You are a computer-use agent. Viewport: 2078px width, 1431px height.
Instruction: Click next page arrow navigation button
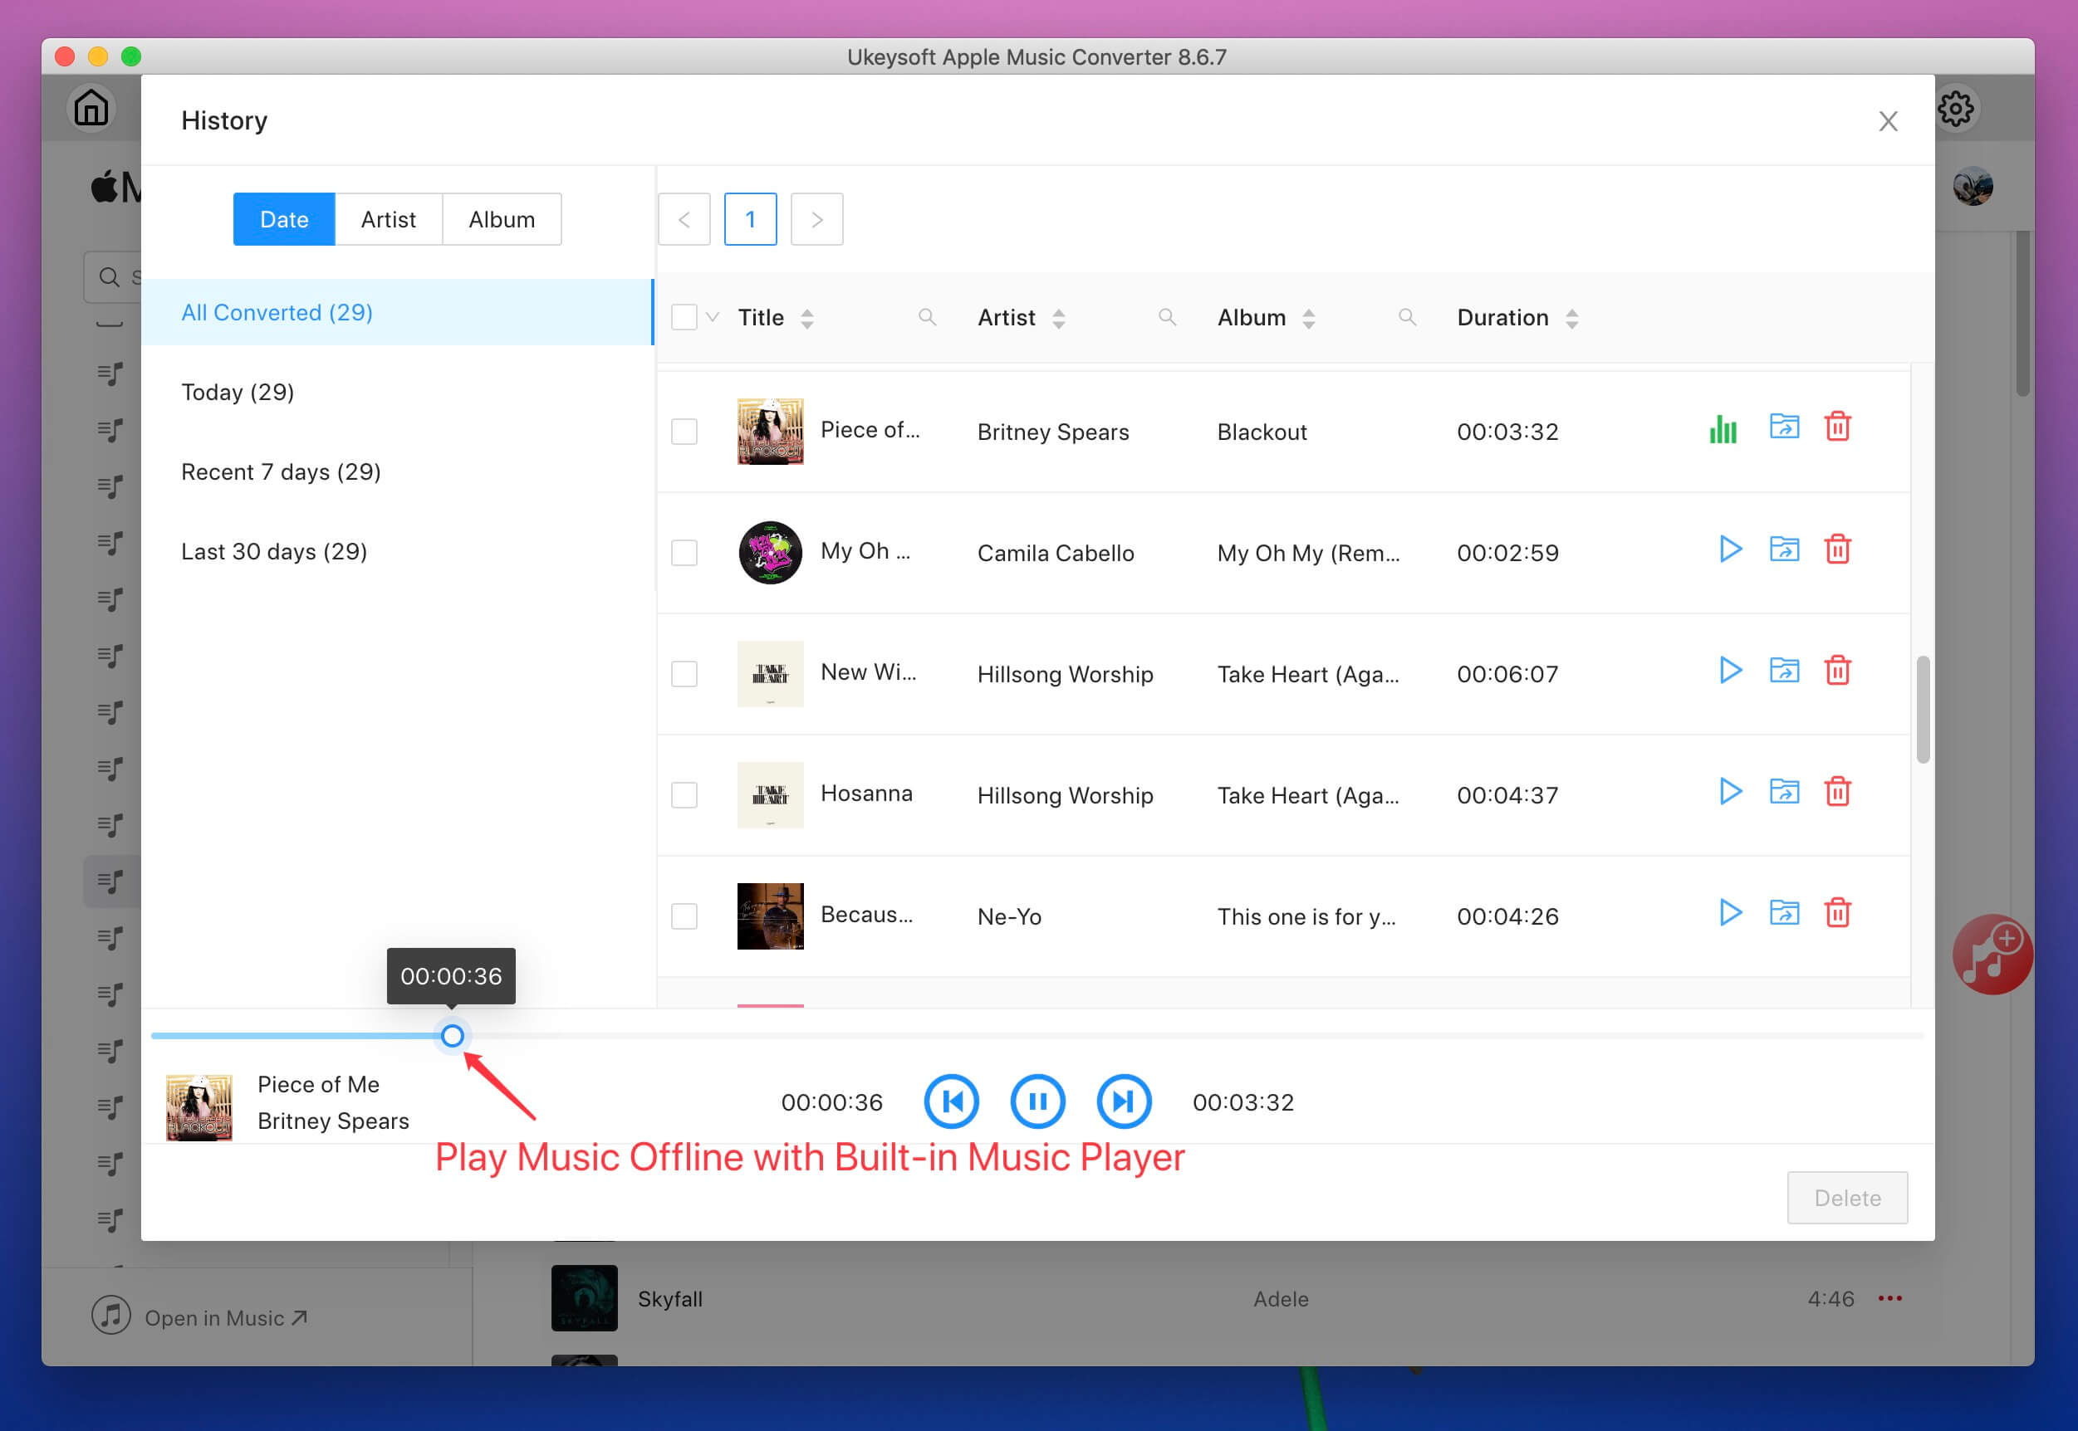[x=818, y=217]
